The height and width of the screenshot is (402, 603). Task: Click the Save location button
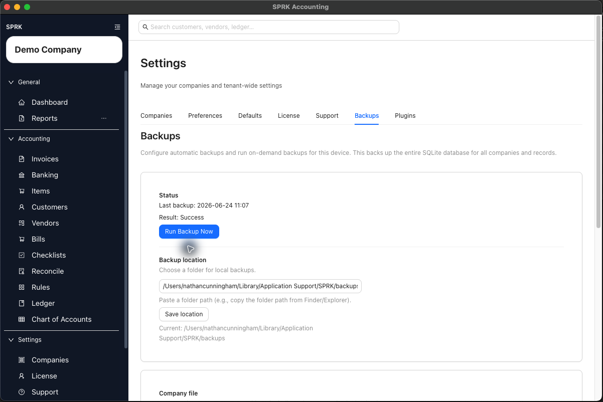point(184,314)
